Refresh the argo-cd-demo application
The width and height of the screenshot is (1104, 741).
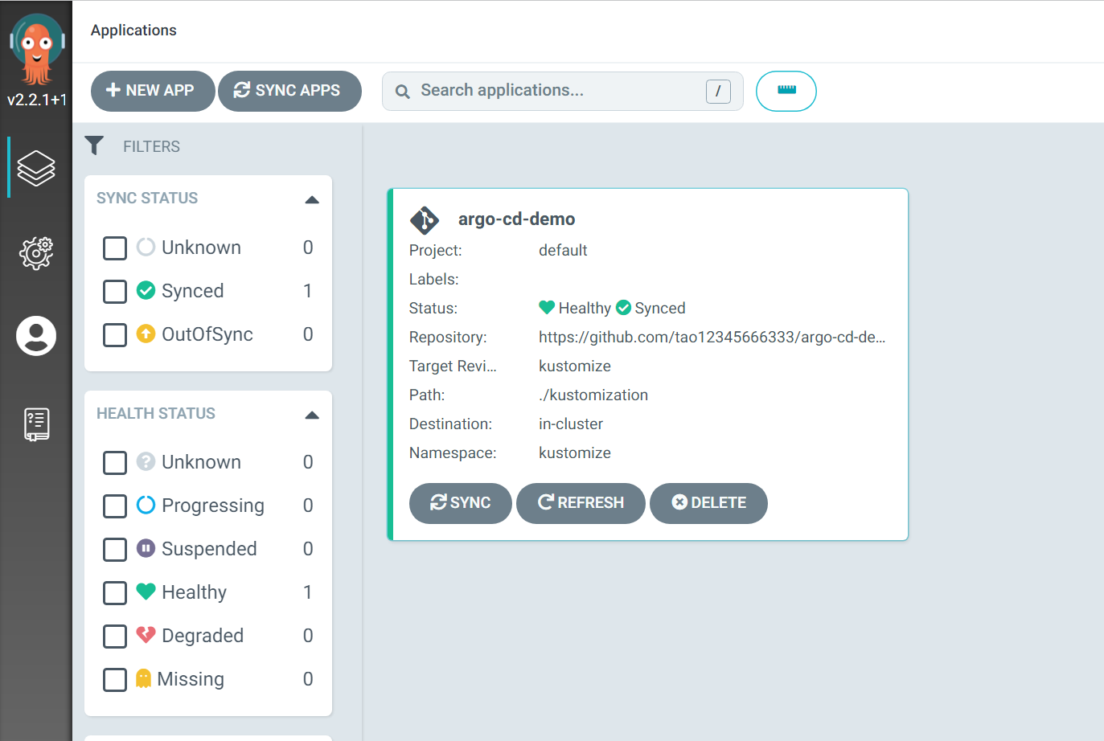coord(581,503)
